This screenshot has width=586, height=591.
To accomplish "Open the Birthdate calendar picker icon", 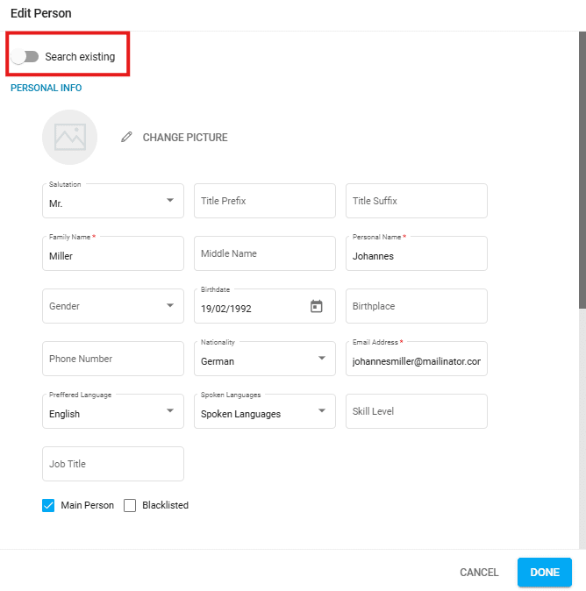I will [317, 306].
